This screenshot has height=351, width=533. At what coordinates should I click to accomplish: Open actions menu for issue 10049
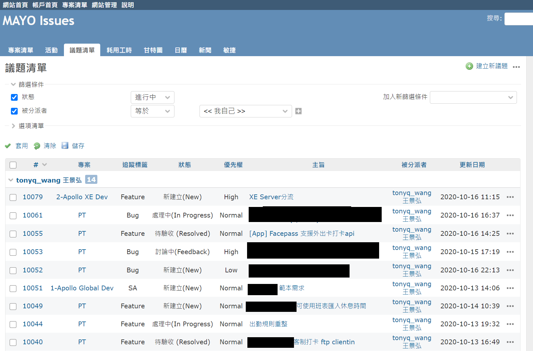(510, 306)
